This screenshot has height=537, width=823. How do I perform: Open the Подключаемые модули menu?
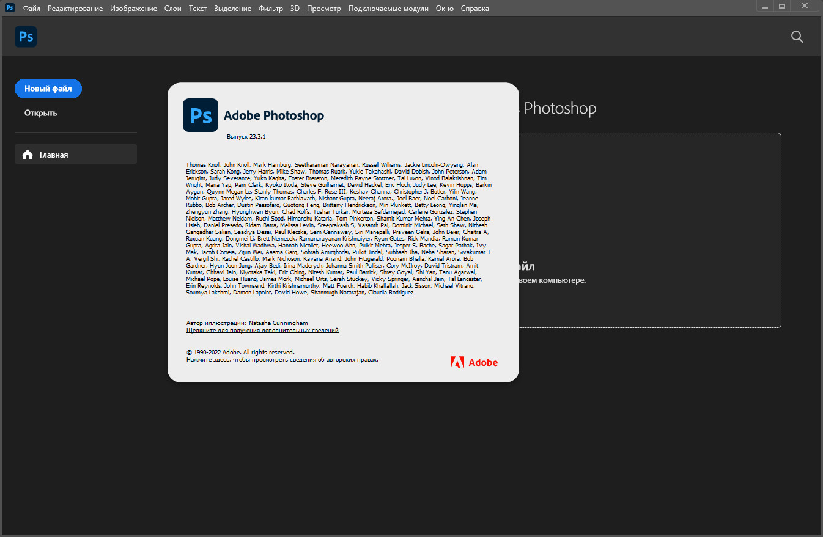pyautogui.click(x=388, y=9)
